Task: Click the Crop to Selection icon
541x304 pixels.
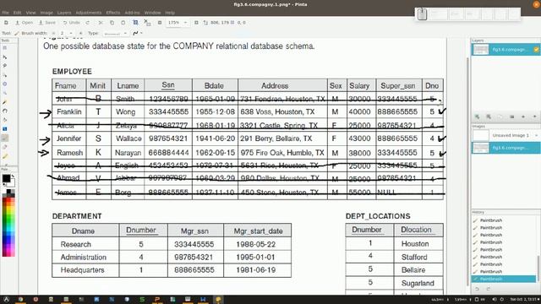Action: point(135,23)
